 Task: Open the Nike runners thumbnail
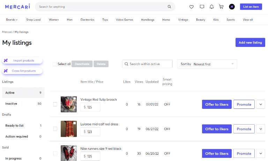(x=69, y=153)
